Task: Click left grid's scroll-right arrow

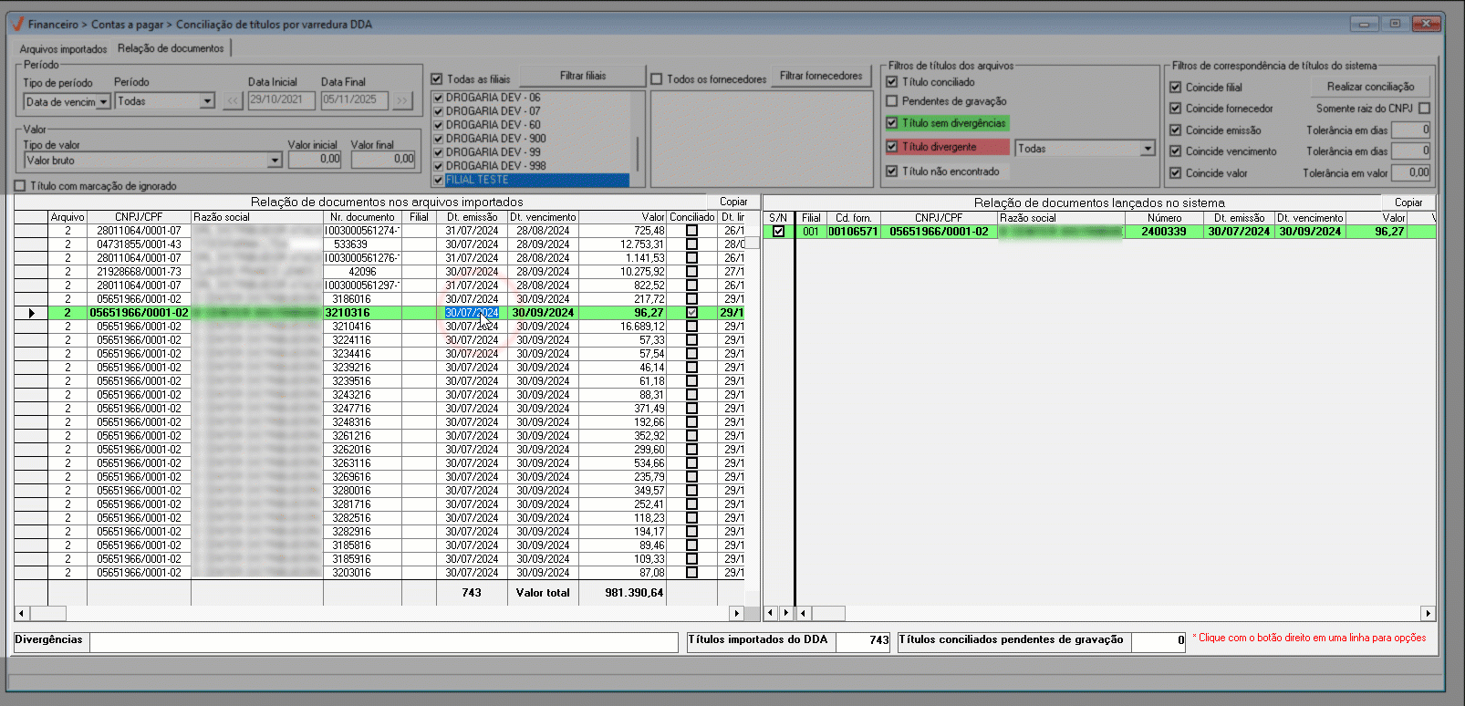Action: (736, 614)
